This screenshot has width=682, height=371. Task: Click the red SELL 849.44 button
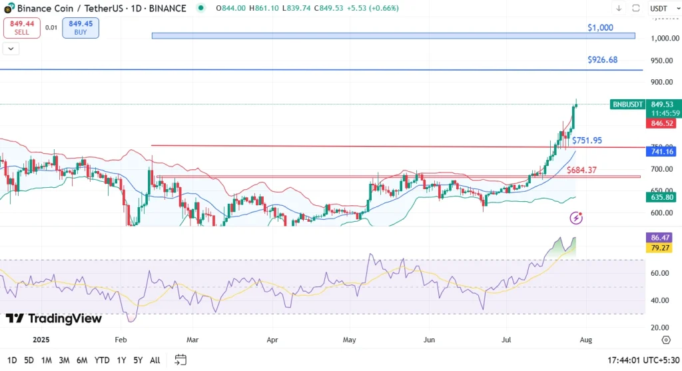coord(22,28)
